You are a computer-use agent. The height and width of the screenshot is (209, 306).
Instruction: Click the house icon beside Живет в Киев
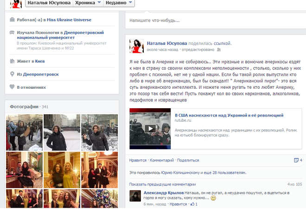[x=12, y=61]
